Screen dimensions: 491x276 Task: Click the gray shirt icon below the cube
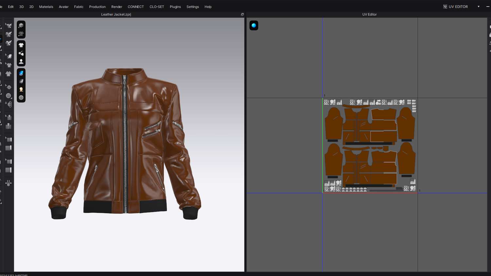pos(21,34)
